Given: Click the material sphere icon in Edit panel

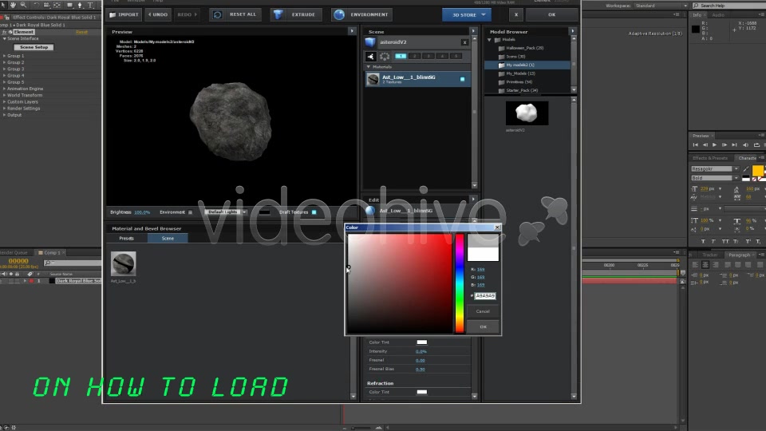Looking at the screenshot, I should click(370, 211).
